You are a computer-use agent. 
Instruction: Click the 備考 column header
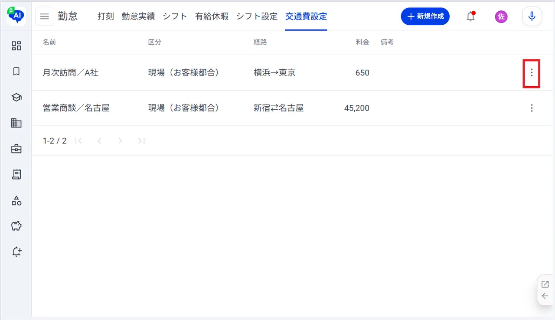click(x=387, y=42)
